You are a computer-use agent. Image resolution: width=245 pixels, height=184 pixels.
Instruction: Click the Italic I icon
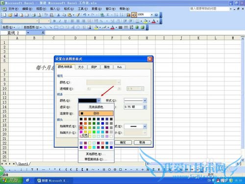pyautogui.click(x=60, y=21)
